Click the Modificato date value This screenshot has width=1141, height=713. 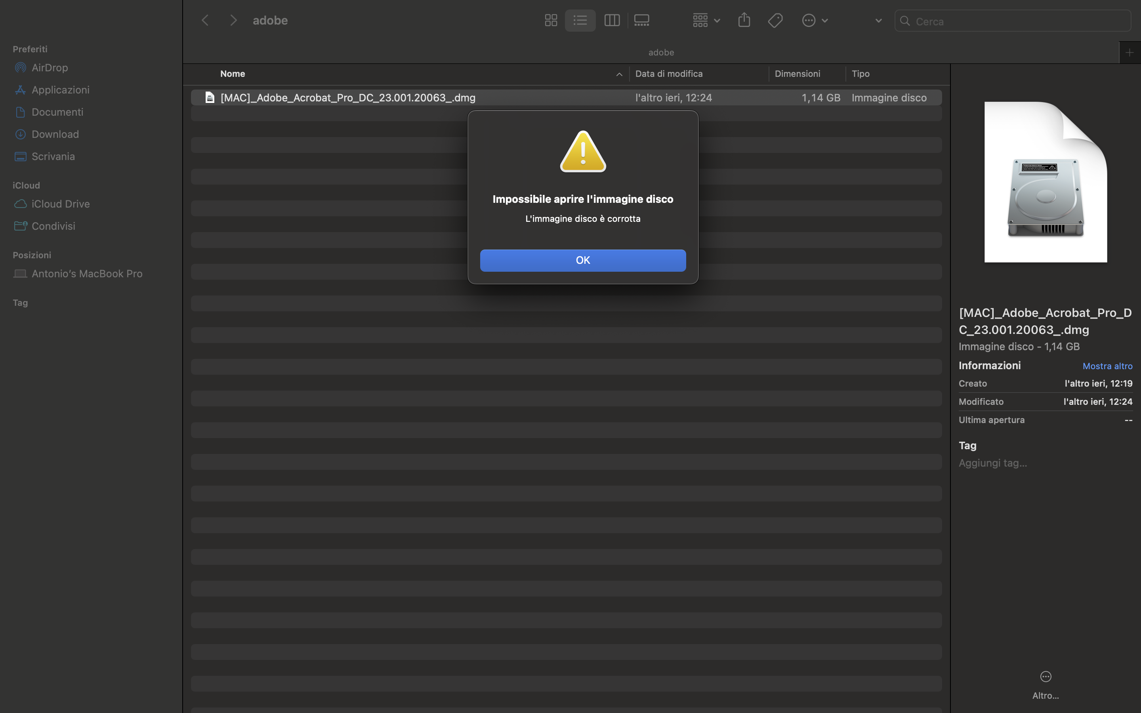click(x=1098, y=402)
